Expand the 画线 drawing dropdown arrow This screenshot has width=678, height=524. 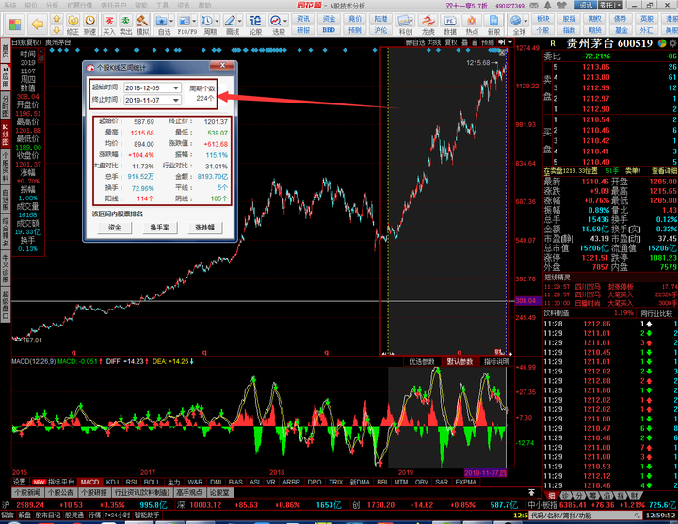[240, 21]
